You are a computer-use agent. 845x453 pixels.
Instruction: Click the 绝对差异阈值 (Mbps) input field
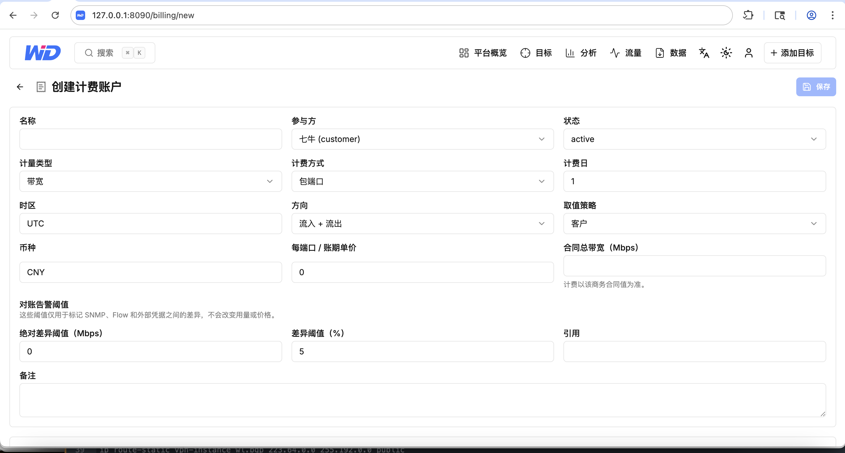pos(151,351)
